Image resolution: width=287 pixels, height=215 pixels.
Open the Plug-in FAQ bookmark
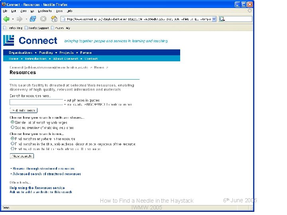61,28
